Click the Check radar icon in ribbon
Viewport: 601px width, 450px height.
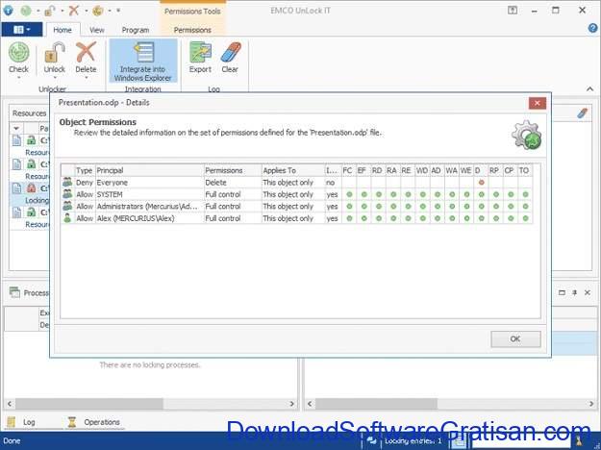(19, 52)
